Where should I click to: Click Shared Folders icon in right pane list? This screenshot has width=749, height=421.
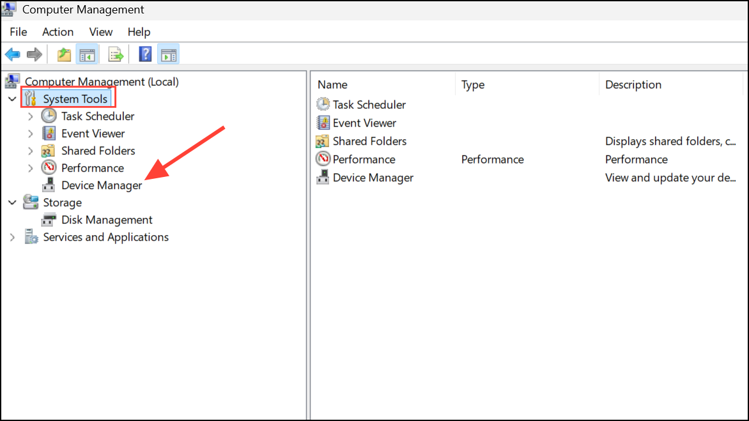click(322, 141)
